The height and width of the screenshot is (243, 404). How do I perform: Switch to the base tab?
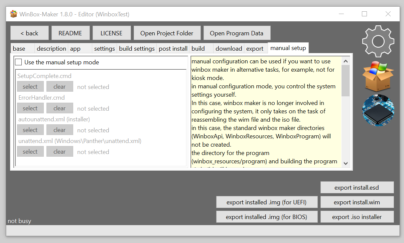pyautogui.click(x=22, y=48)
